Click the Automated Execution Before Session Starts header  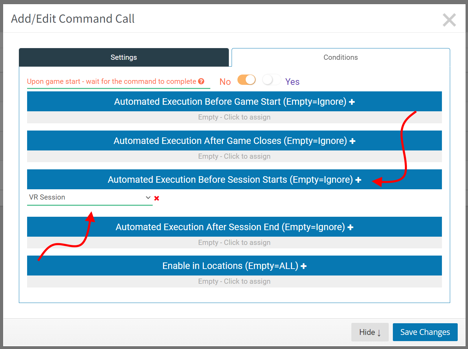[234, 179]
